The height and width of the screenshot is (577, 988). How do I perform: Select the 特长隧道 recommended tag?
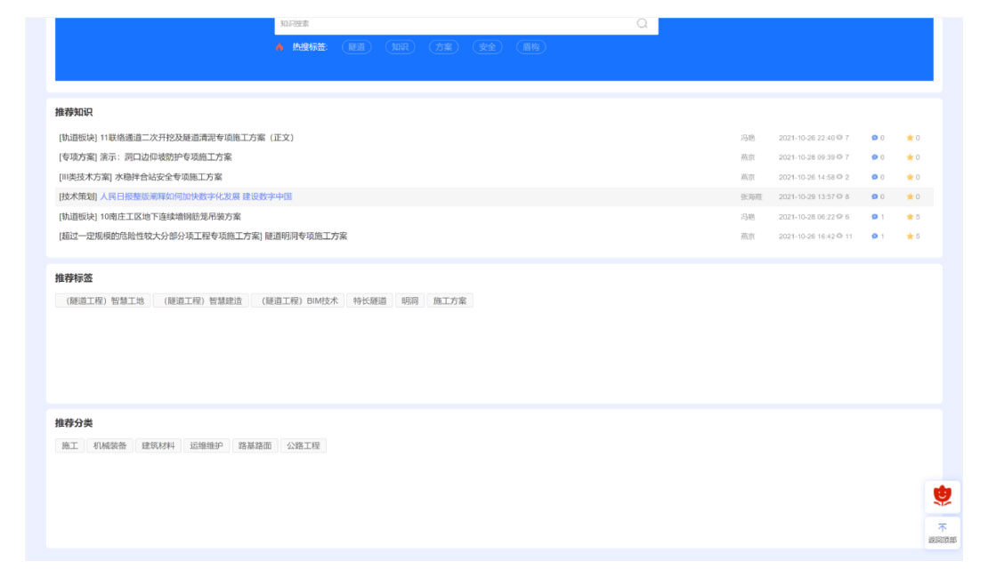pos(369,301)
